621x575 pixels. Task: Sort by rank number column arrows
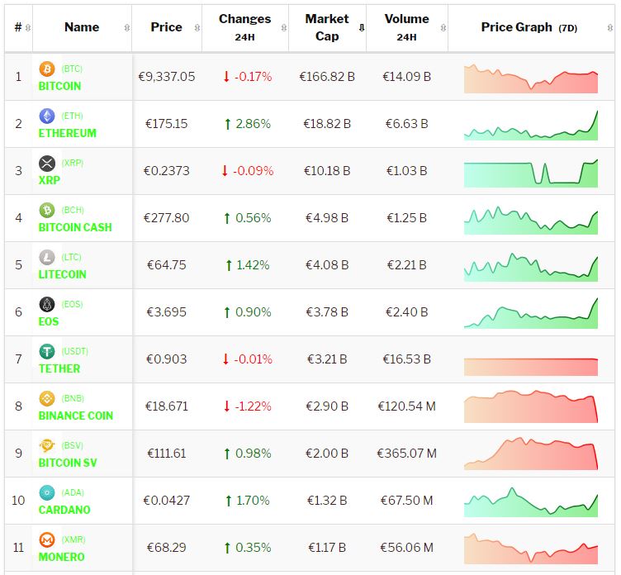[x=28, y=28]
